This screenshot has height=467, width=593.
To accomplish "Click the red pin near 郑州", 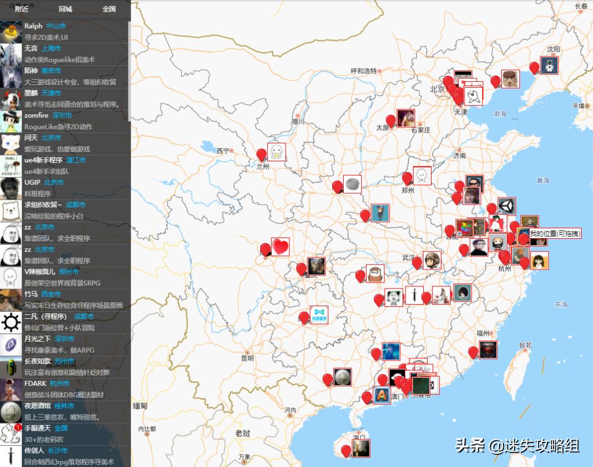I will point(407,179).
